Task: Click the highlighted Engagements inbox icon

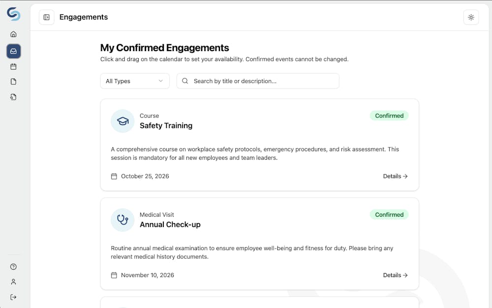Action: tap(13, 51)
